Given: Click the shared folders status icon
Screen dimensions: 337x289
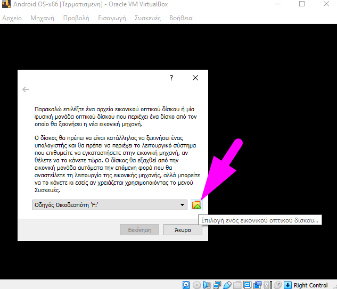Looking at the screenshot, I should [x=237, y=285].
